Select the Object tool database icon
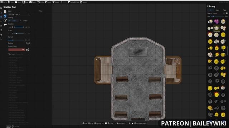This screenshot has width=229, height=128. [5, 12]
